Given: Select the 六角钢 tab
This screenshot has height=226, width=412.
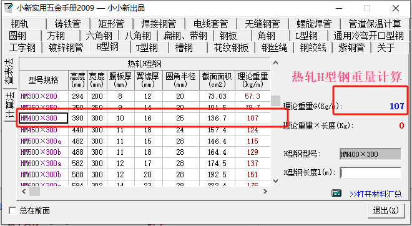Looking at the screenshot, I should tap(99, 36).
